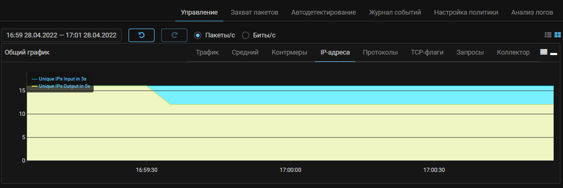Image resolution: width=563 pixels, height=188 pixels.
Task: Open the Журнал событий tab
Action: tap(395, 12)
